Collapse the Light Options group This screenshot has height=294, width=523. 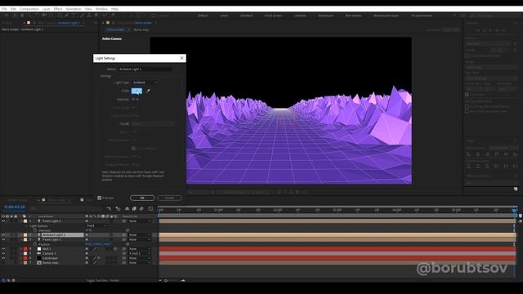pos(27,225)
